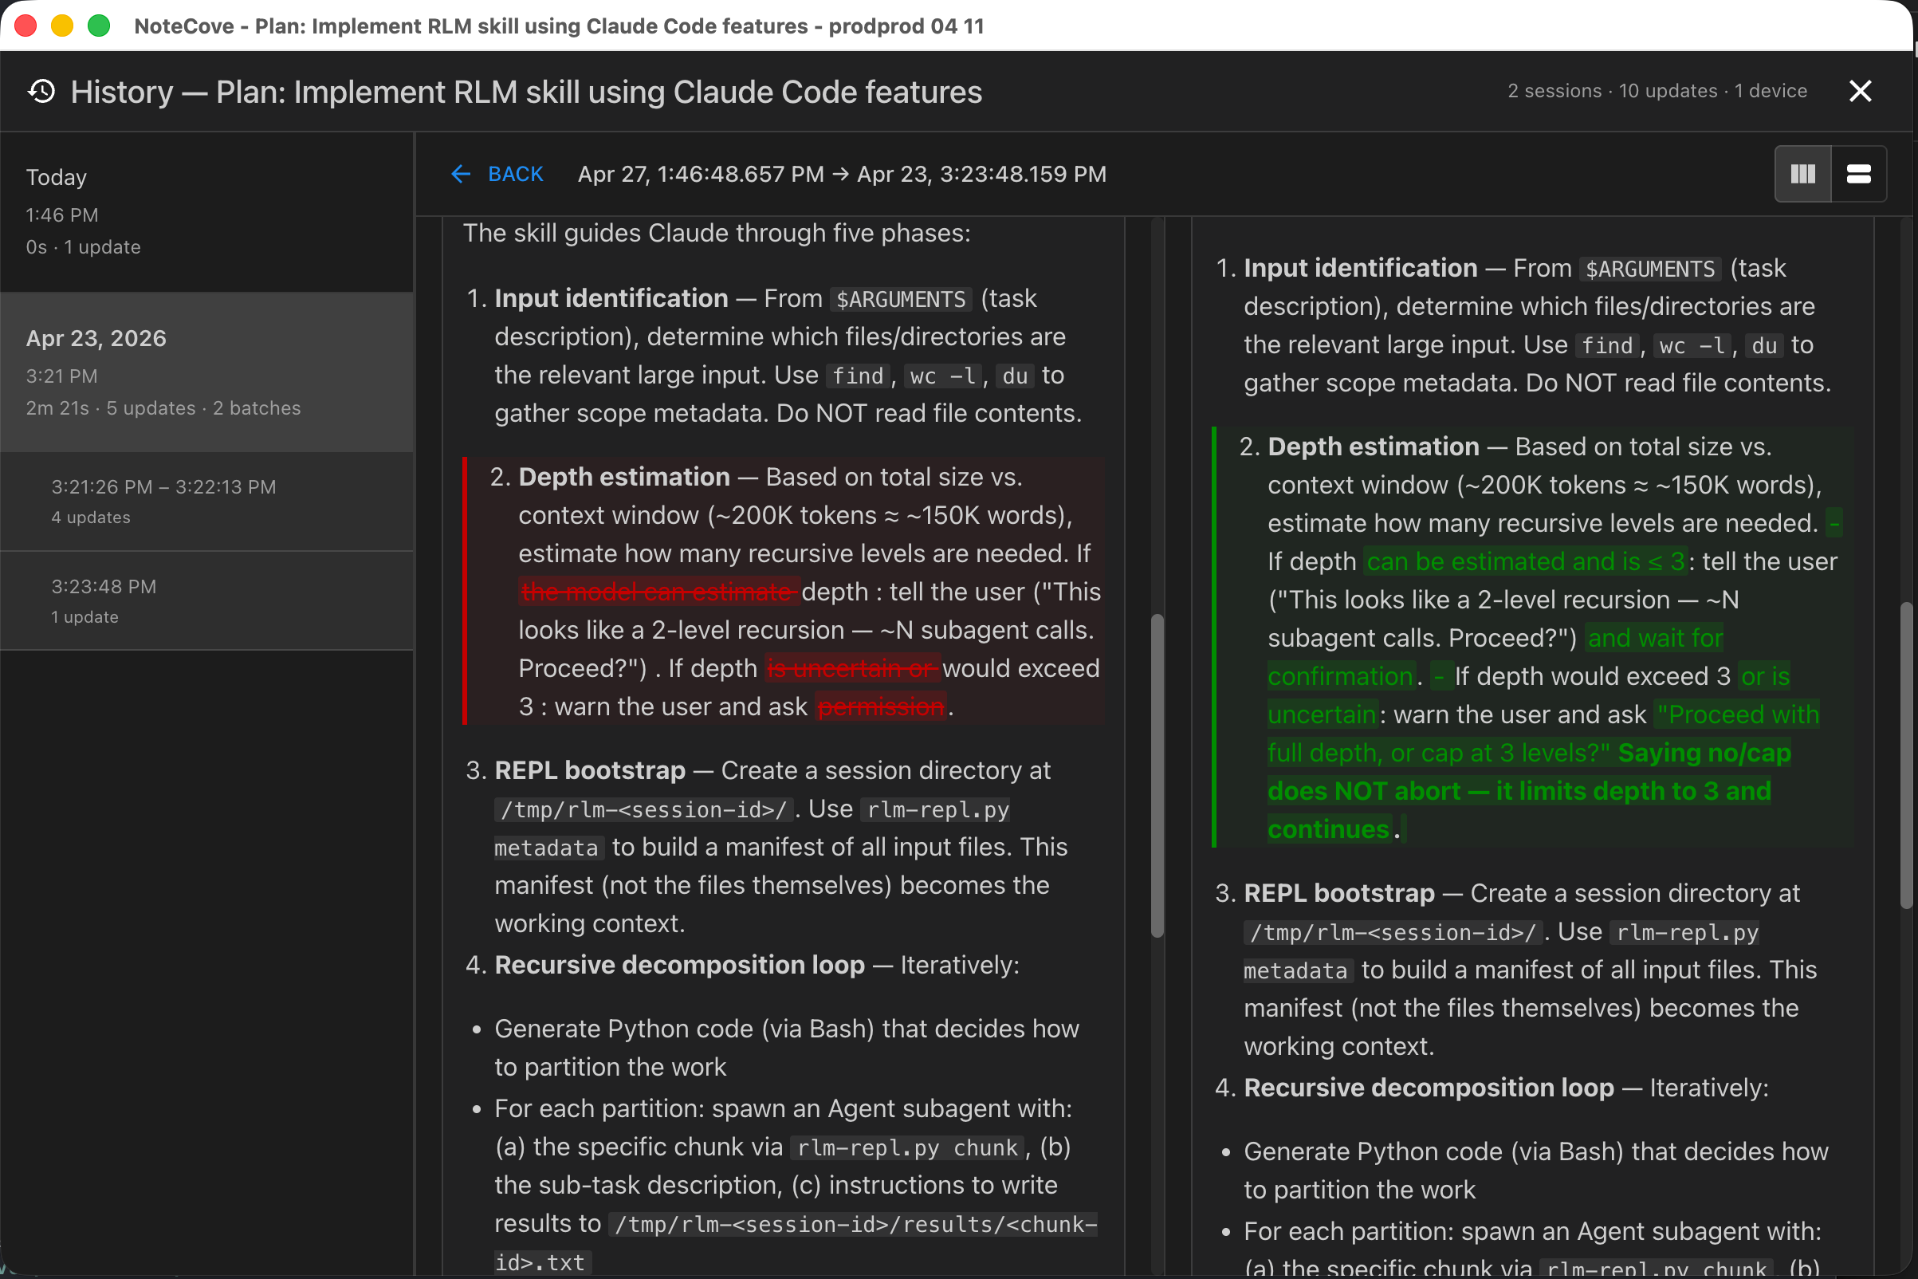Close the History panel with X
The image size is (1918, 1279).
[x=1860, y=91]
